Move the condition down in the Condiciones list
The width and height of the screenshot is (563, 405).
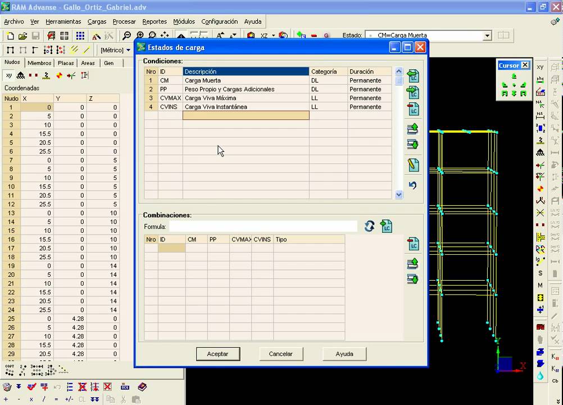413,145
